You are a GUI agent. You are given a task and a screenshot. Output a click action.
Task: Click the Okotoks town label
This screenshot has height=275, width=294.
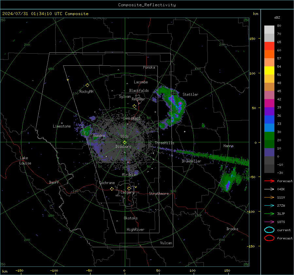pos(131,218)
